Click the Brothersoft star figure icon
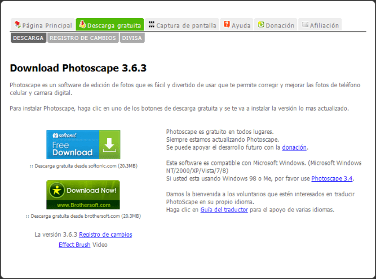376x279 pixels. point(57,191)
